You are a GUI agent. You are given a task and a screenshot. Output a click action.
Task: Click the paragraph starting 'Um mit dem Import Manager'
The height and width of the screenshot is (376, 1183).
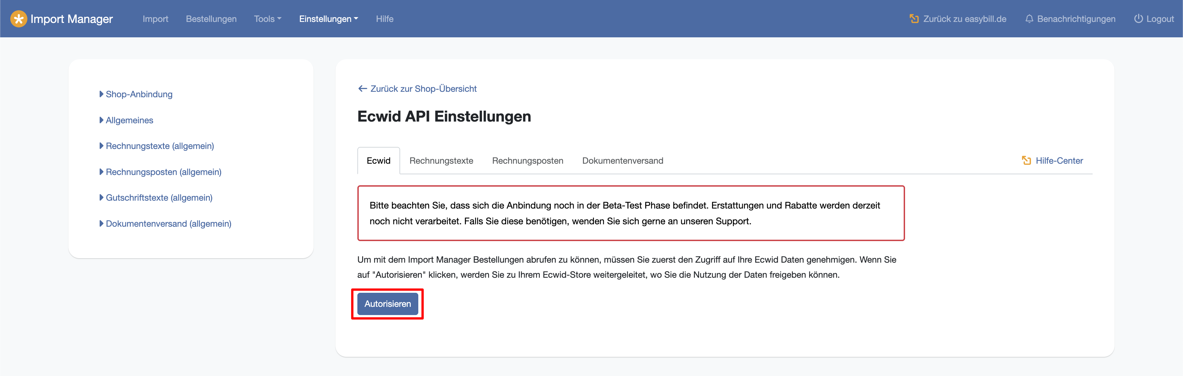pos(627,267)
